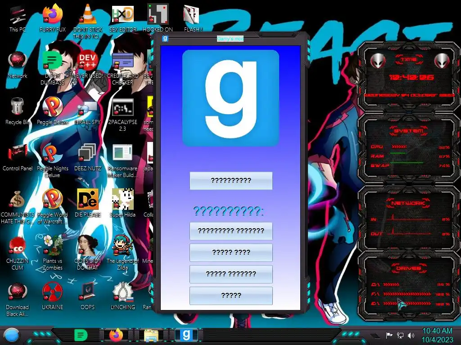The image size is (461, 345).
Task: Click the Start orb on taskbar
Action: [12, 335]
